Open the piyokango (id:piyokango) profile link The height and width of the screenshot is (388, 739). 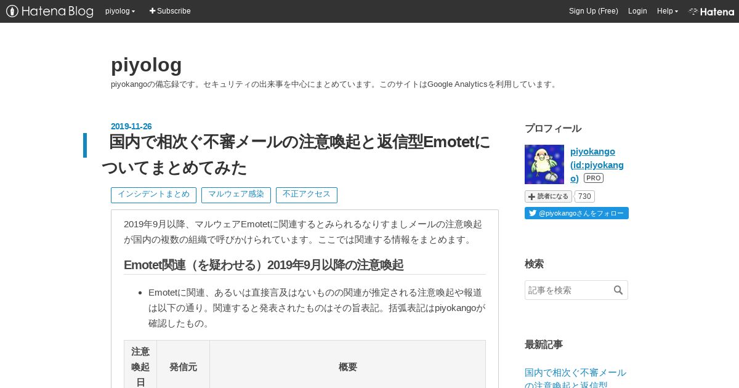pyautogui.click(x=597, y=164)
